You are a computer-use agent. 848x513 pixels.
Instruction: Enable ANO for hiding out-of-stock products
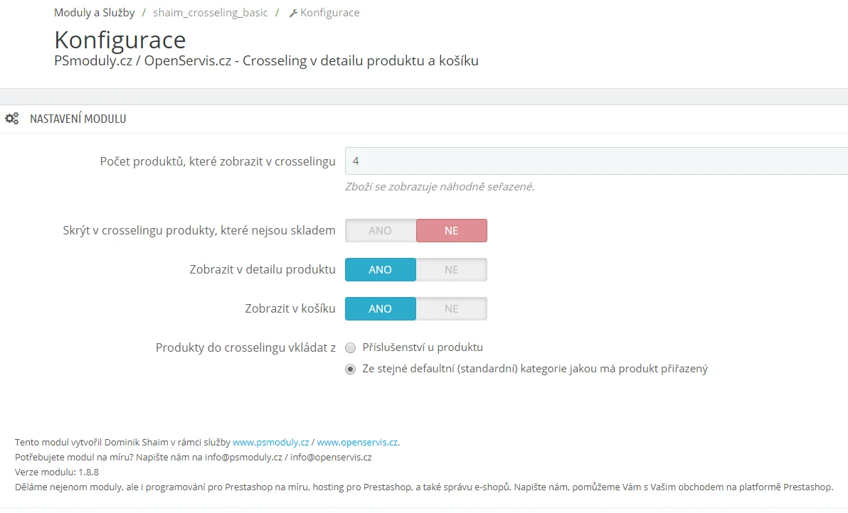[381, 231]
